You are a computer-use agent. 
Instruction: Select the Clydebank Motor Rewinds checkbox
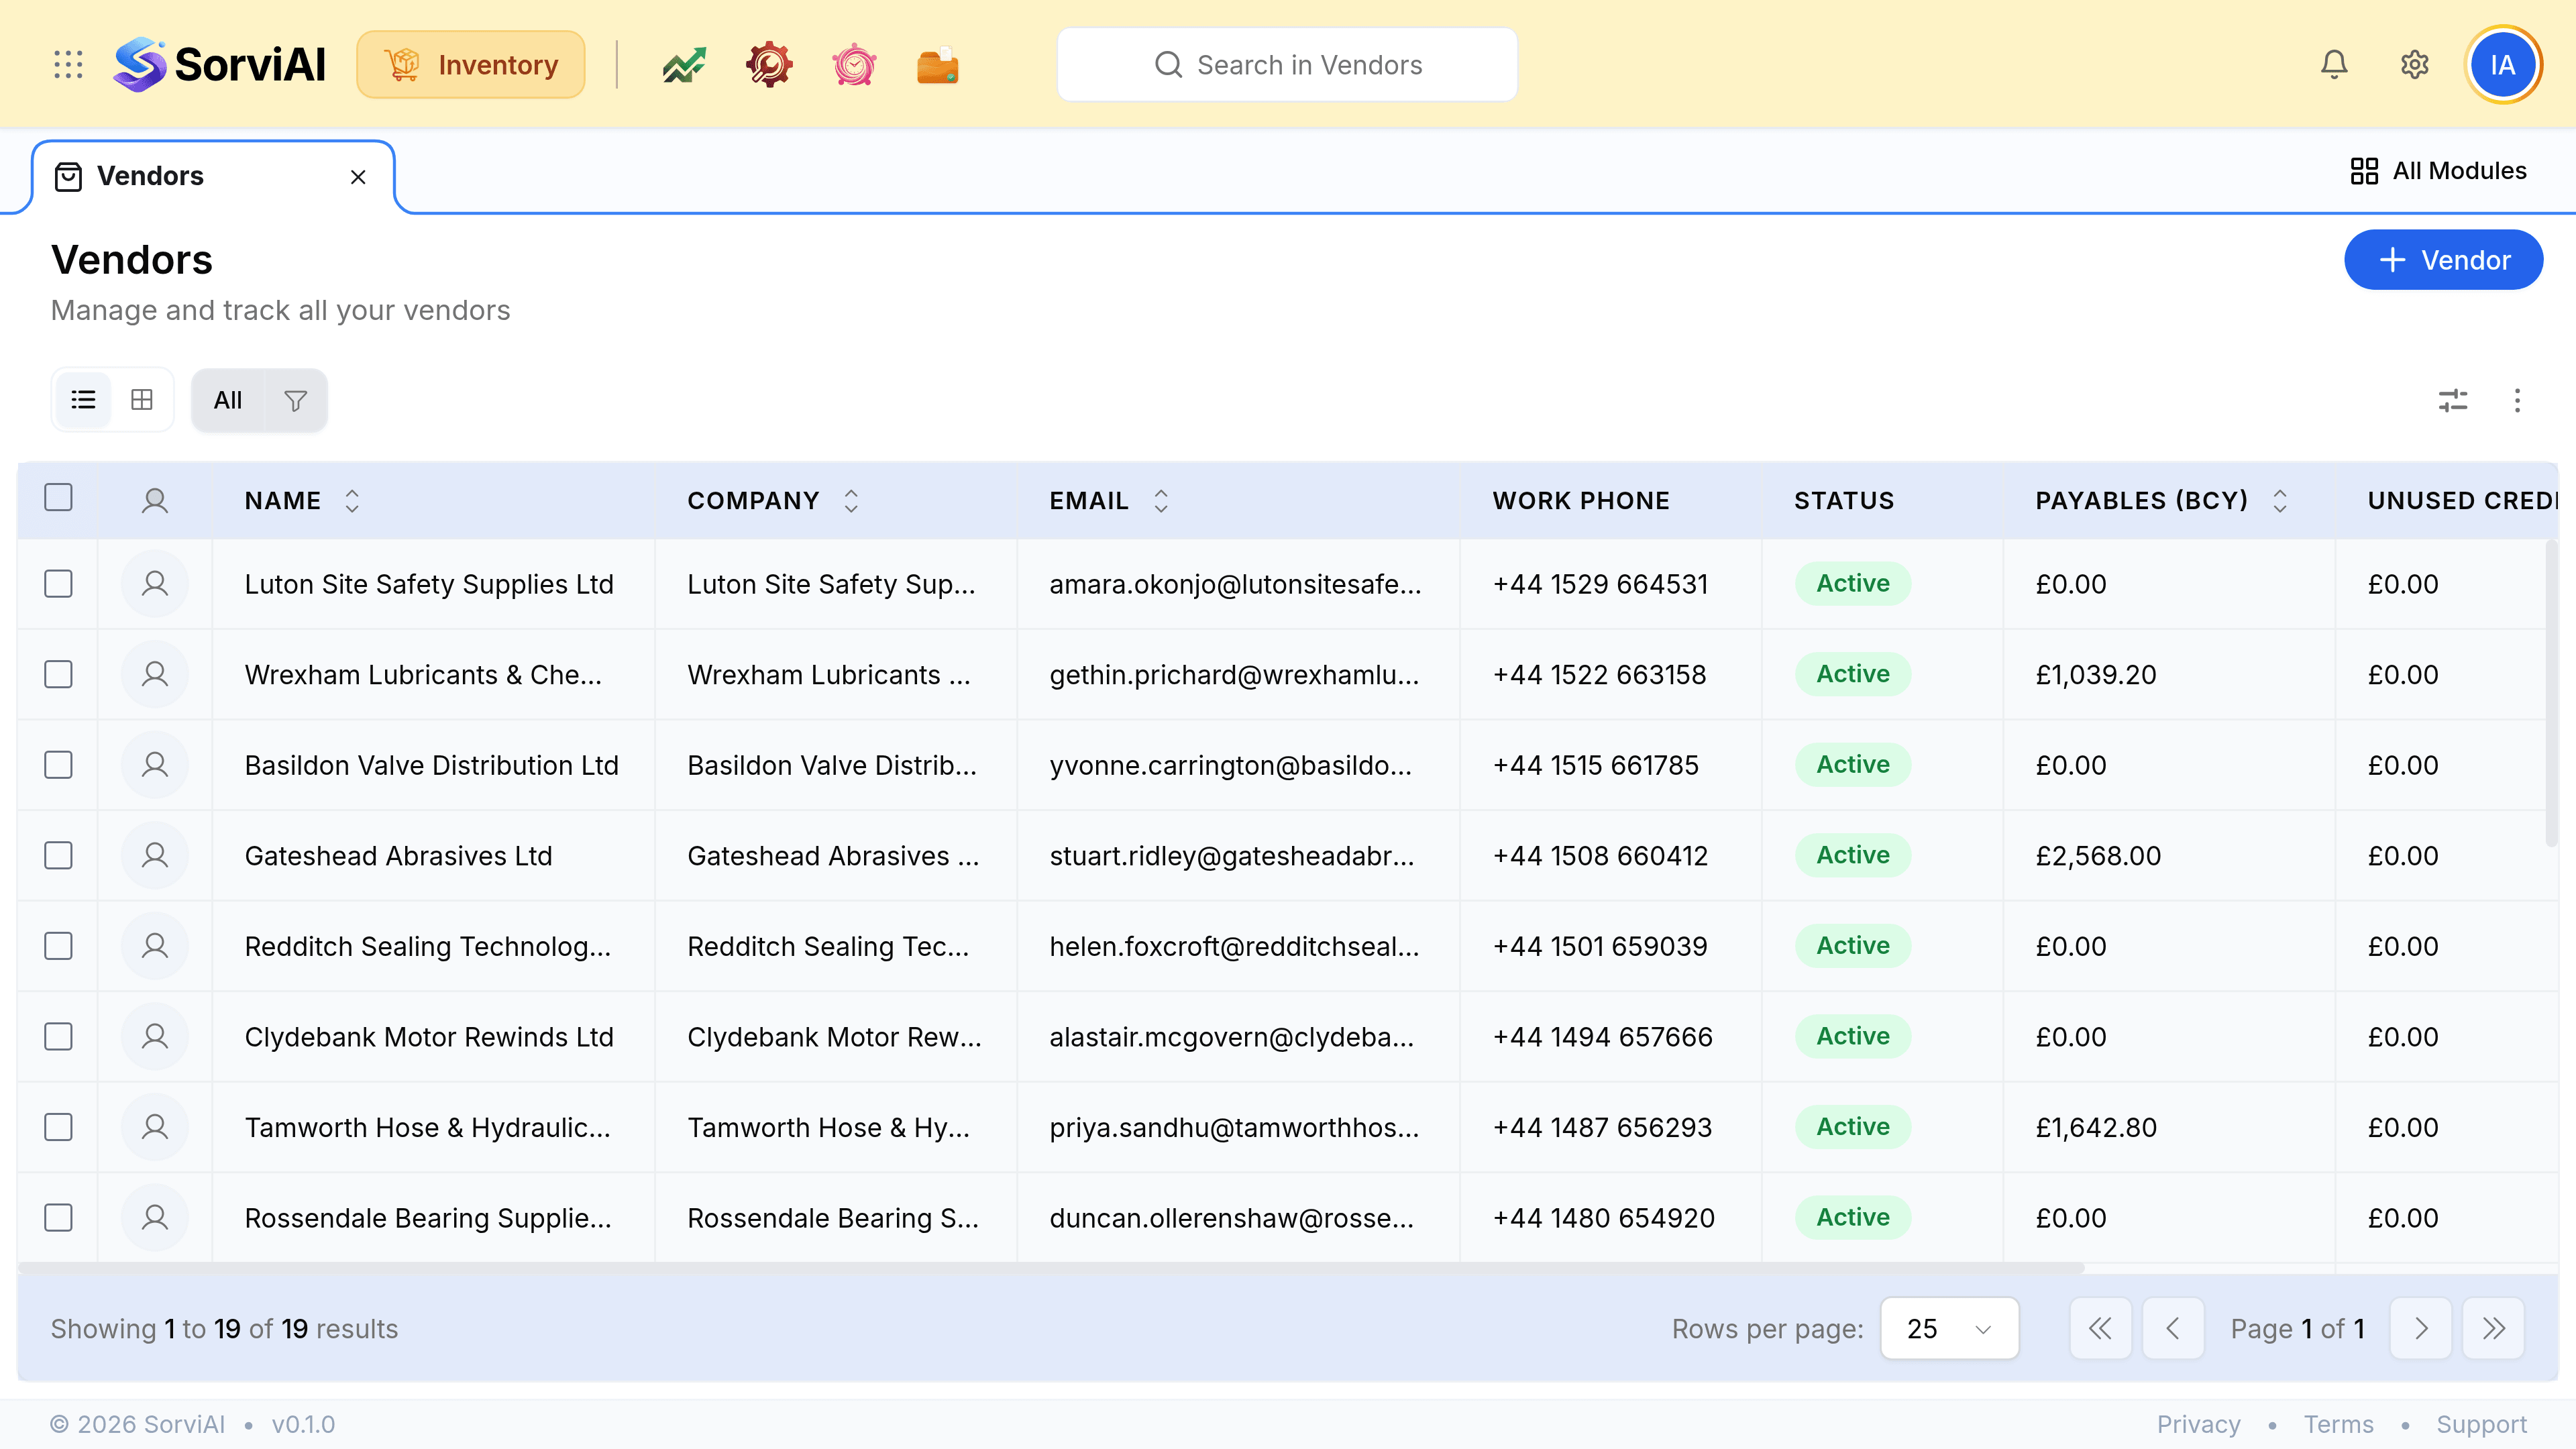click(x=59, y=1037)
